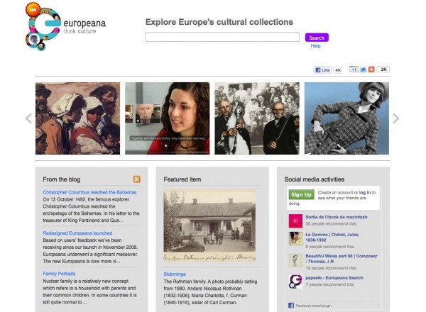Open the 1960s fashion model carousel image
The width and height of the screenshot is (426, 312).
(x=346, y=118)
